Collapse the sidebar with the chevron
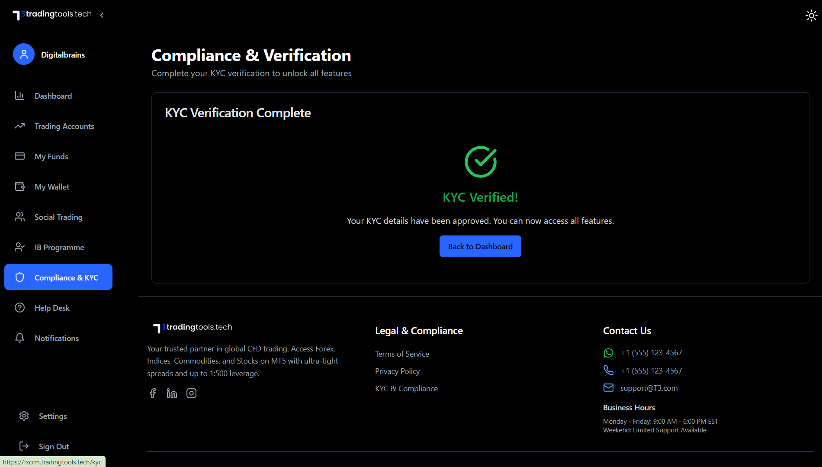Screen dimensions: 822x467 (x=102, y=15)
